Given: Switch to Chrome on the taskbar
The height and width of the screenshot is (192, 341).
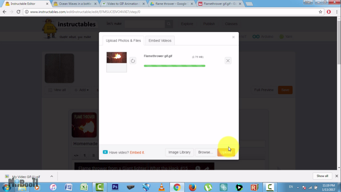Looking at the screenshot, I should (177, 187).
